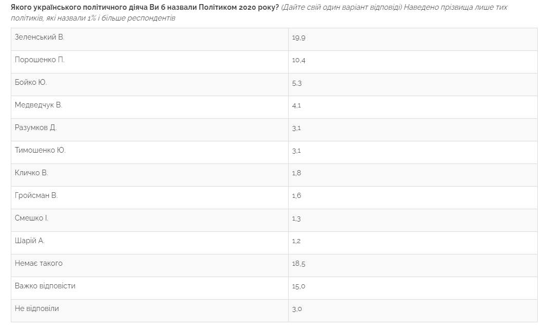Viewport: 548px width, 329px height.
Task: Click the Медведчук В. row label
Action: click(39, 105)
